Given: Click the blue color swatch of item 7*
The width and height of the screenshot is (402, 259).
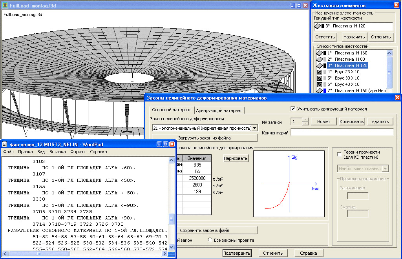Looking at the screenshot, I should coord(324,91).
